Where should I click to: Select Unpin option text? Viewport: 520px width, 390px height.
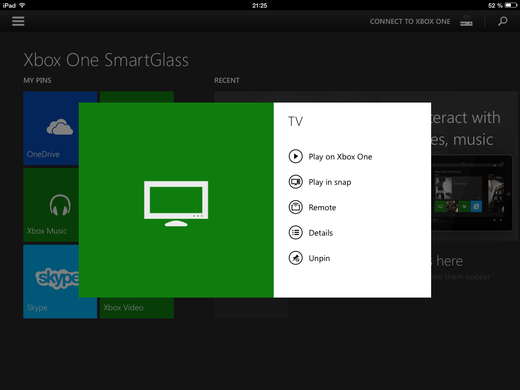click(x=319, y=258)
